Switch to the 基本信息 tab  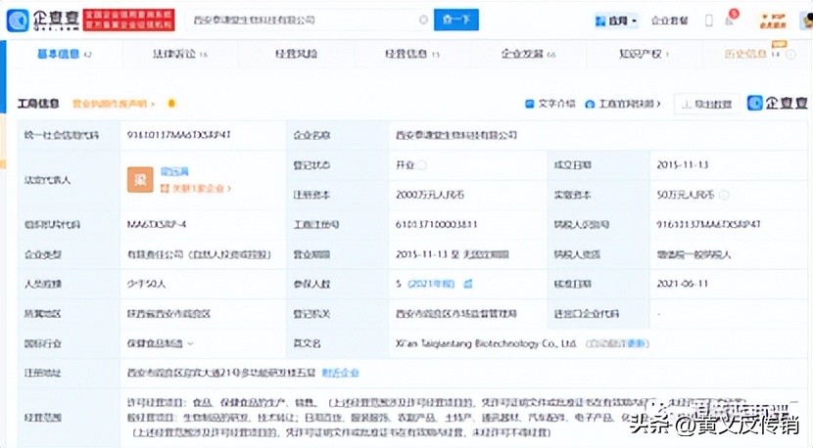64,54
